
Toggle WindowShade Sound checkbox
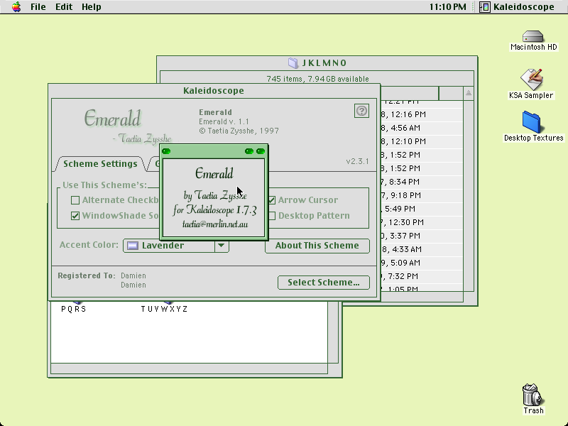pyautogui.click(x=75, y=216)
